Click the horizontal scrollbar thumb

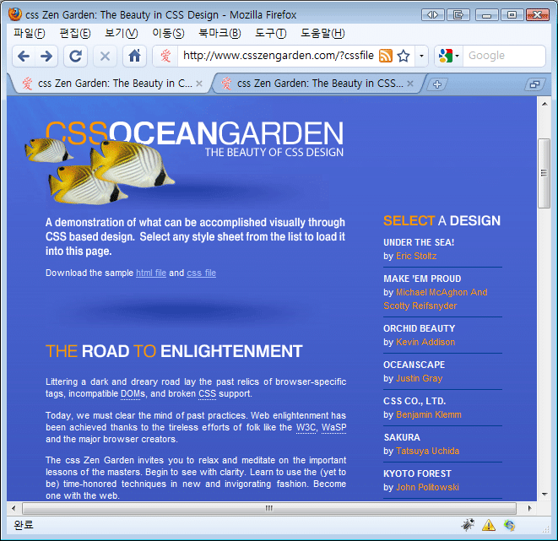pyautogui.click(x=269, y=508)
